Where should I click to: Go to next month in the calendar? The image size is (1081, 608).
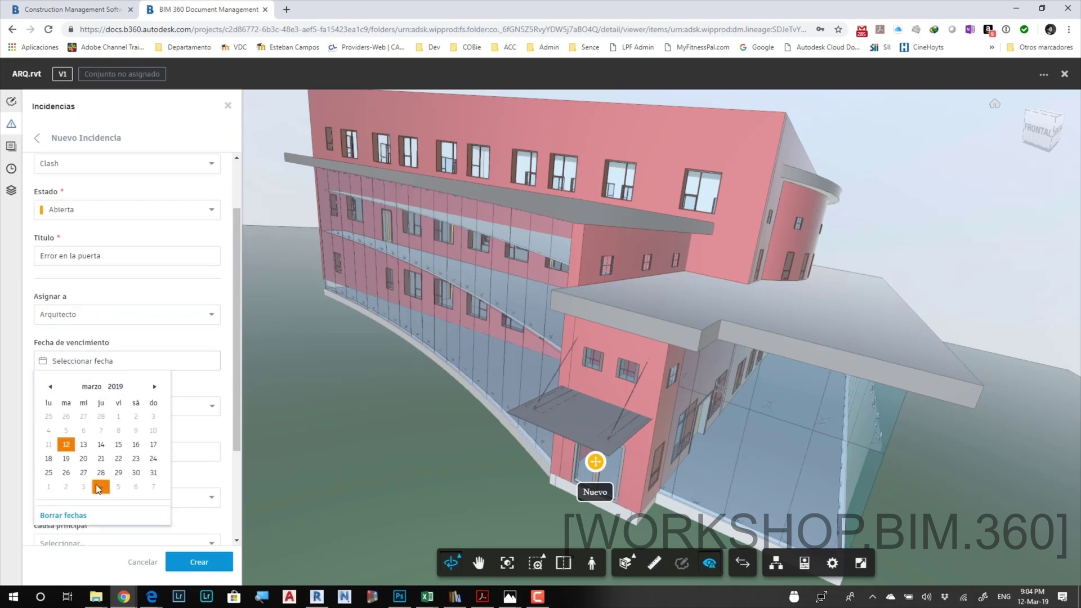point(154,387)
